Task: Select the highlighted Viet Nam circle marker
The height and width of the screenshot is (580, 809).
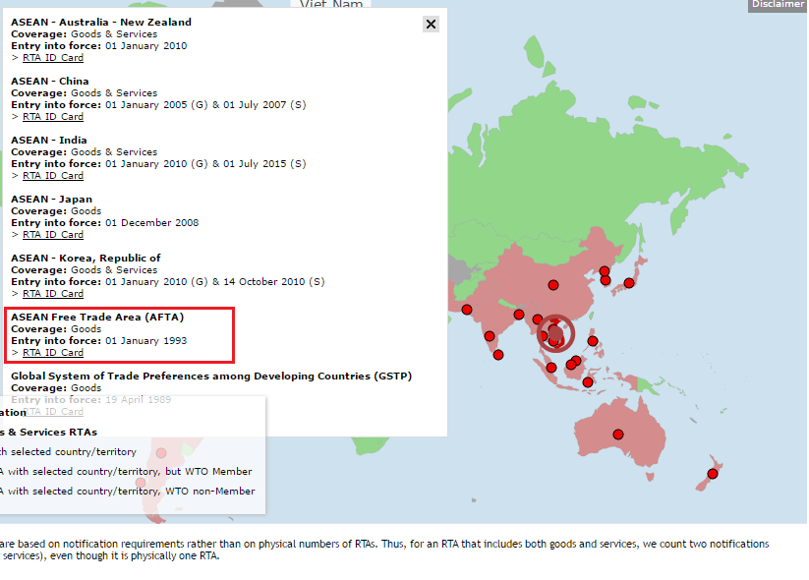Action: [555, 334]
